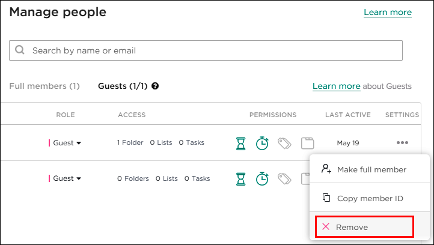Image resolution: width=434 pixels, height=245 pixels.
Task: Open the three-dot settings menu for first guest
Action: click(x=402, y=143)
